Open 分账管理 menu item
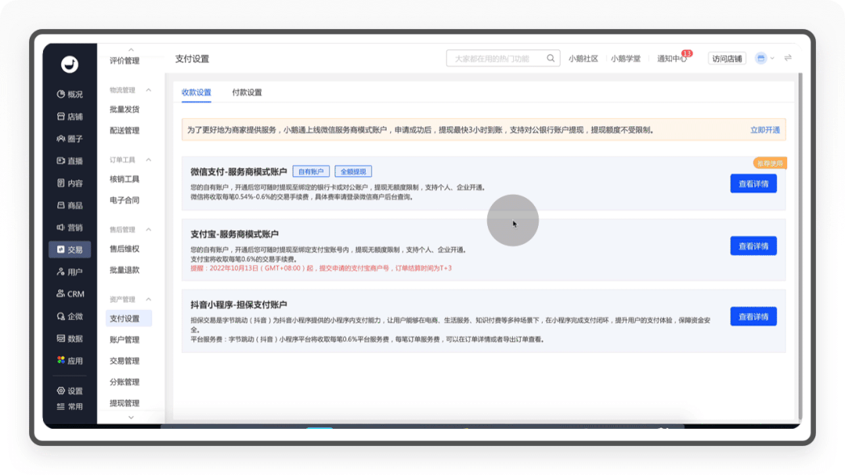845x475 pixels. (x=125, y=382)
